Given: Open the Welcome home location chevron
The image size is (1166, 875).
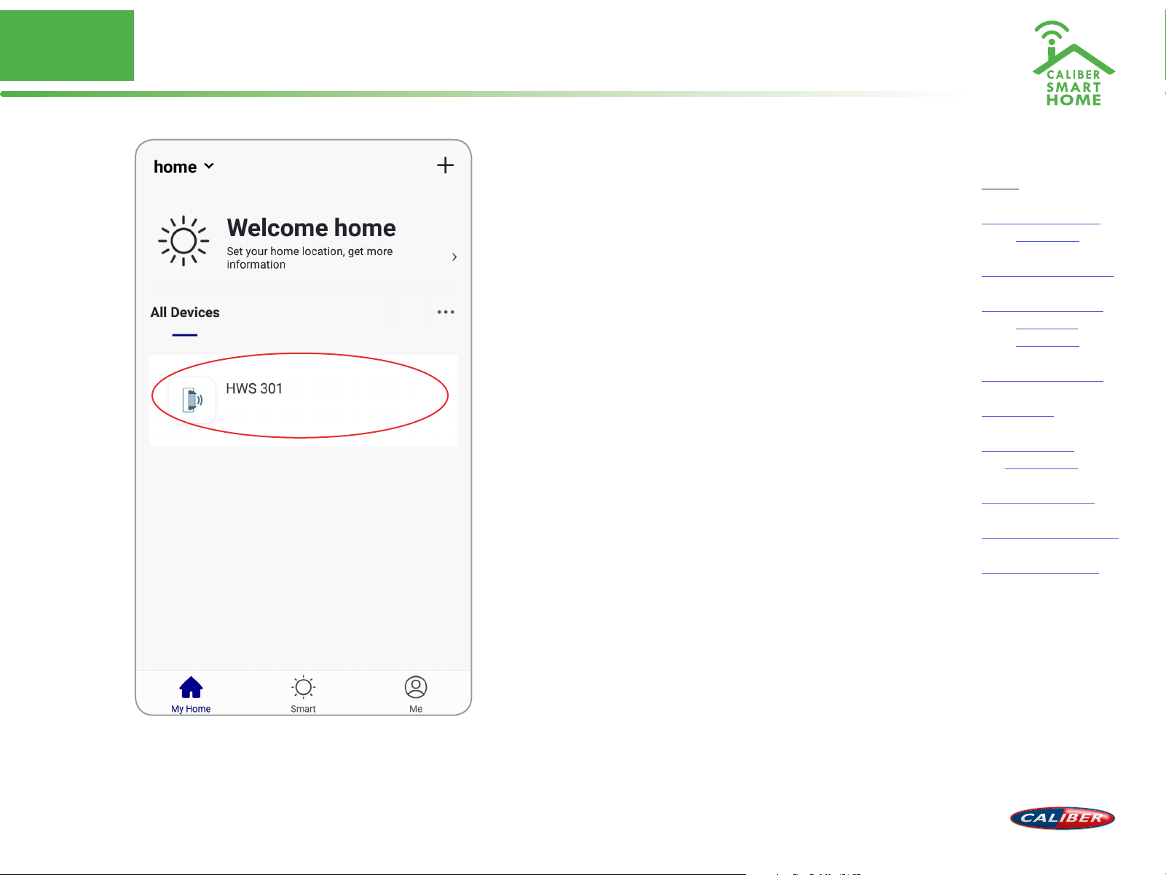Looking at the screenshot, I should point(454,257).
